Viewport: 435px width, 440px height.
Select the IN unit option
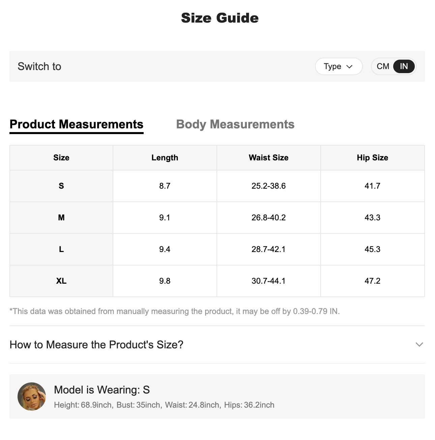click(x=404, y=66)
